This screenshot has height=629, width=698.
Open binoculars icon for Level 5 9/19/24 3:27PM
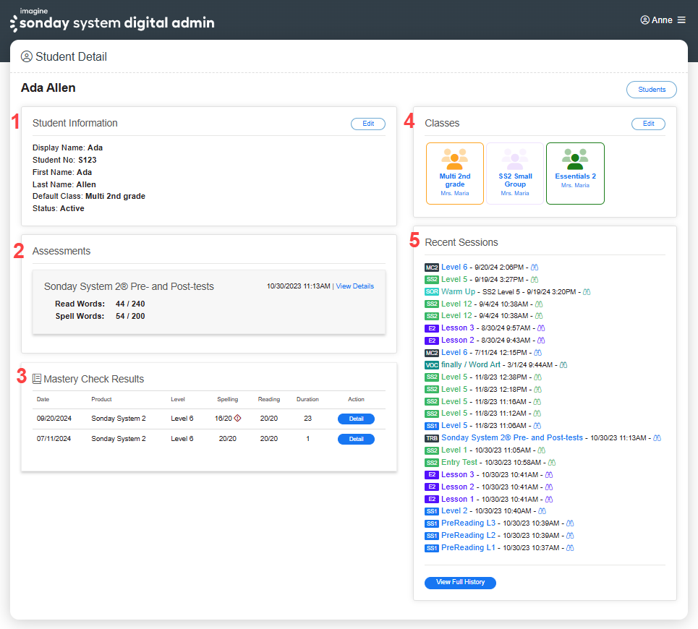pos(535,280)
